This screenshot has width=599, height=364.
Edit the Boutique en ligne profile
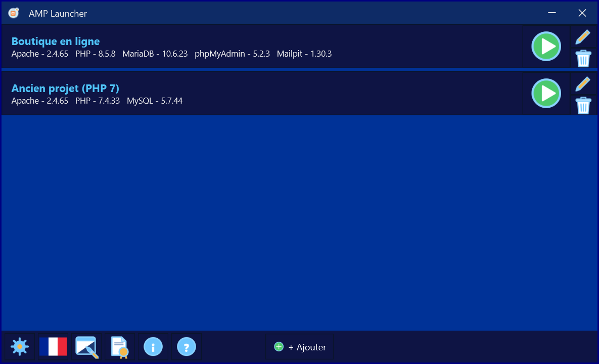pyautogui.click(x=583, y=37)
